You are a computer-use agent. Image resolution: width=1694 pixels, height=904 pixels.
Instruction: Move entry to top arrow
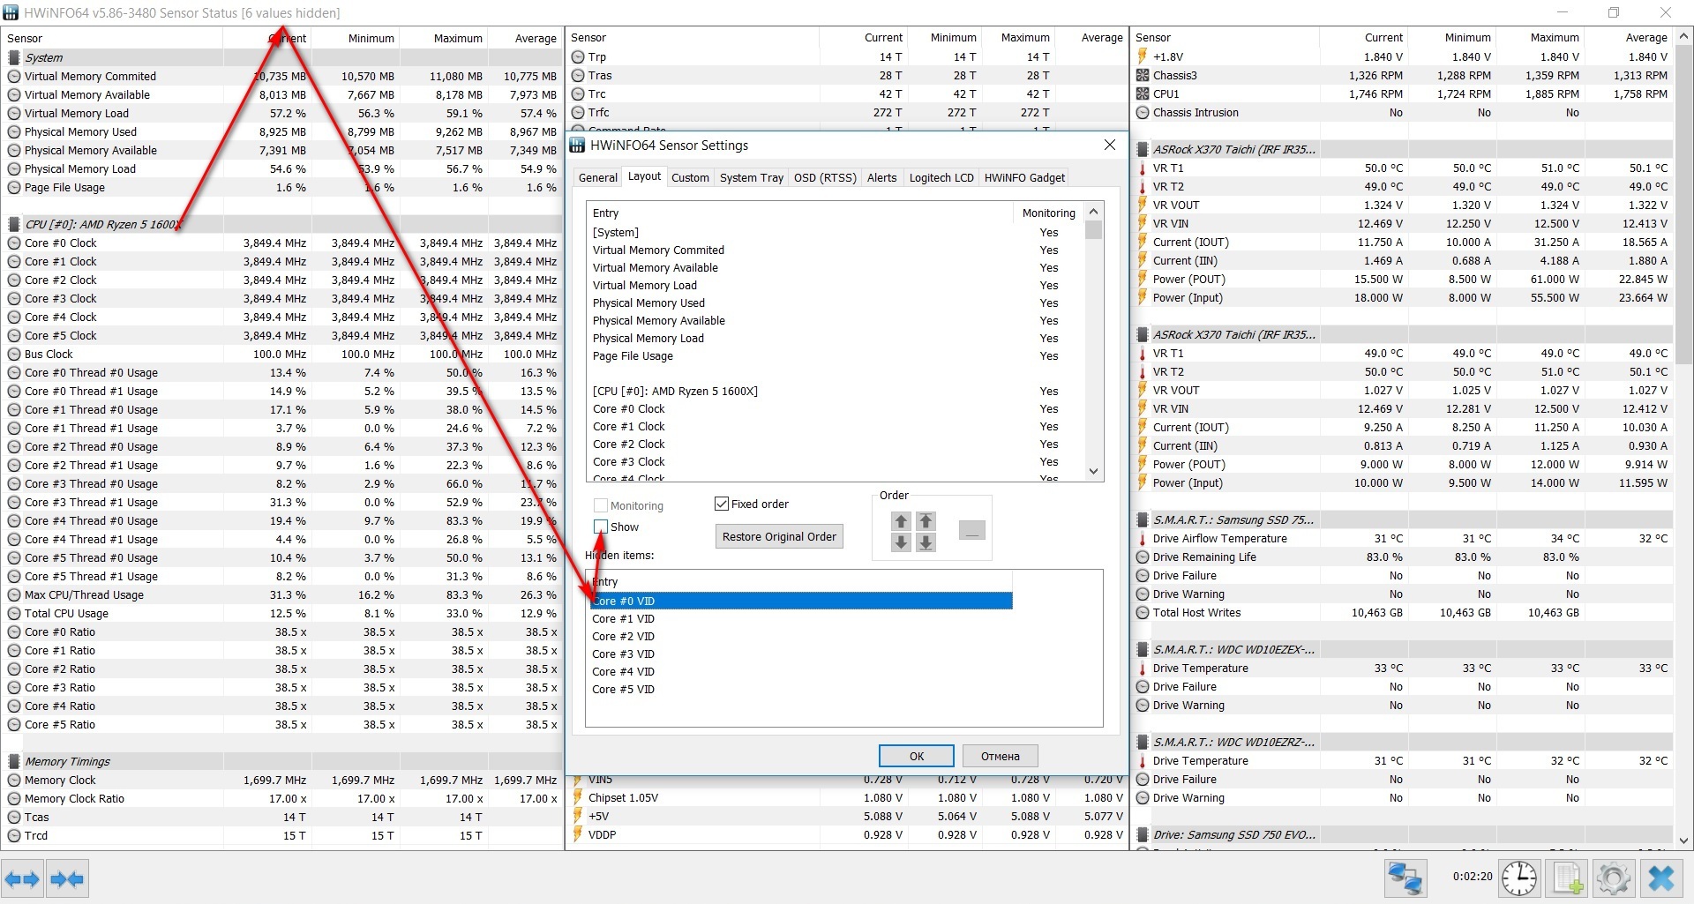pos(926,521)
